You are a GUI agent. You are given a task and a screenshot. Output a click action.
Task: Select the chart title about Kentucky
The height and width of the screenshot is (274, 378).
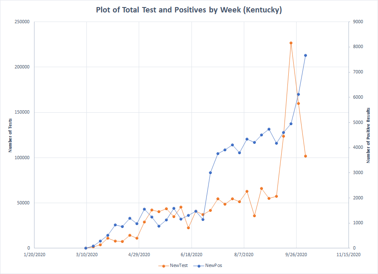click(189, 10)
